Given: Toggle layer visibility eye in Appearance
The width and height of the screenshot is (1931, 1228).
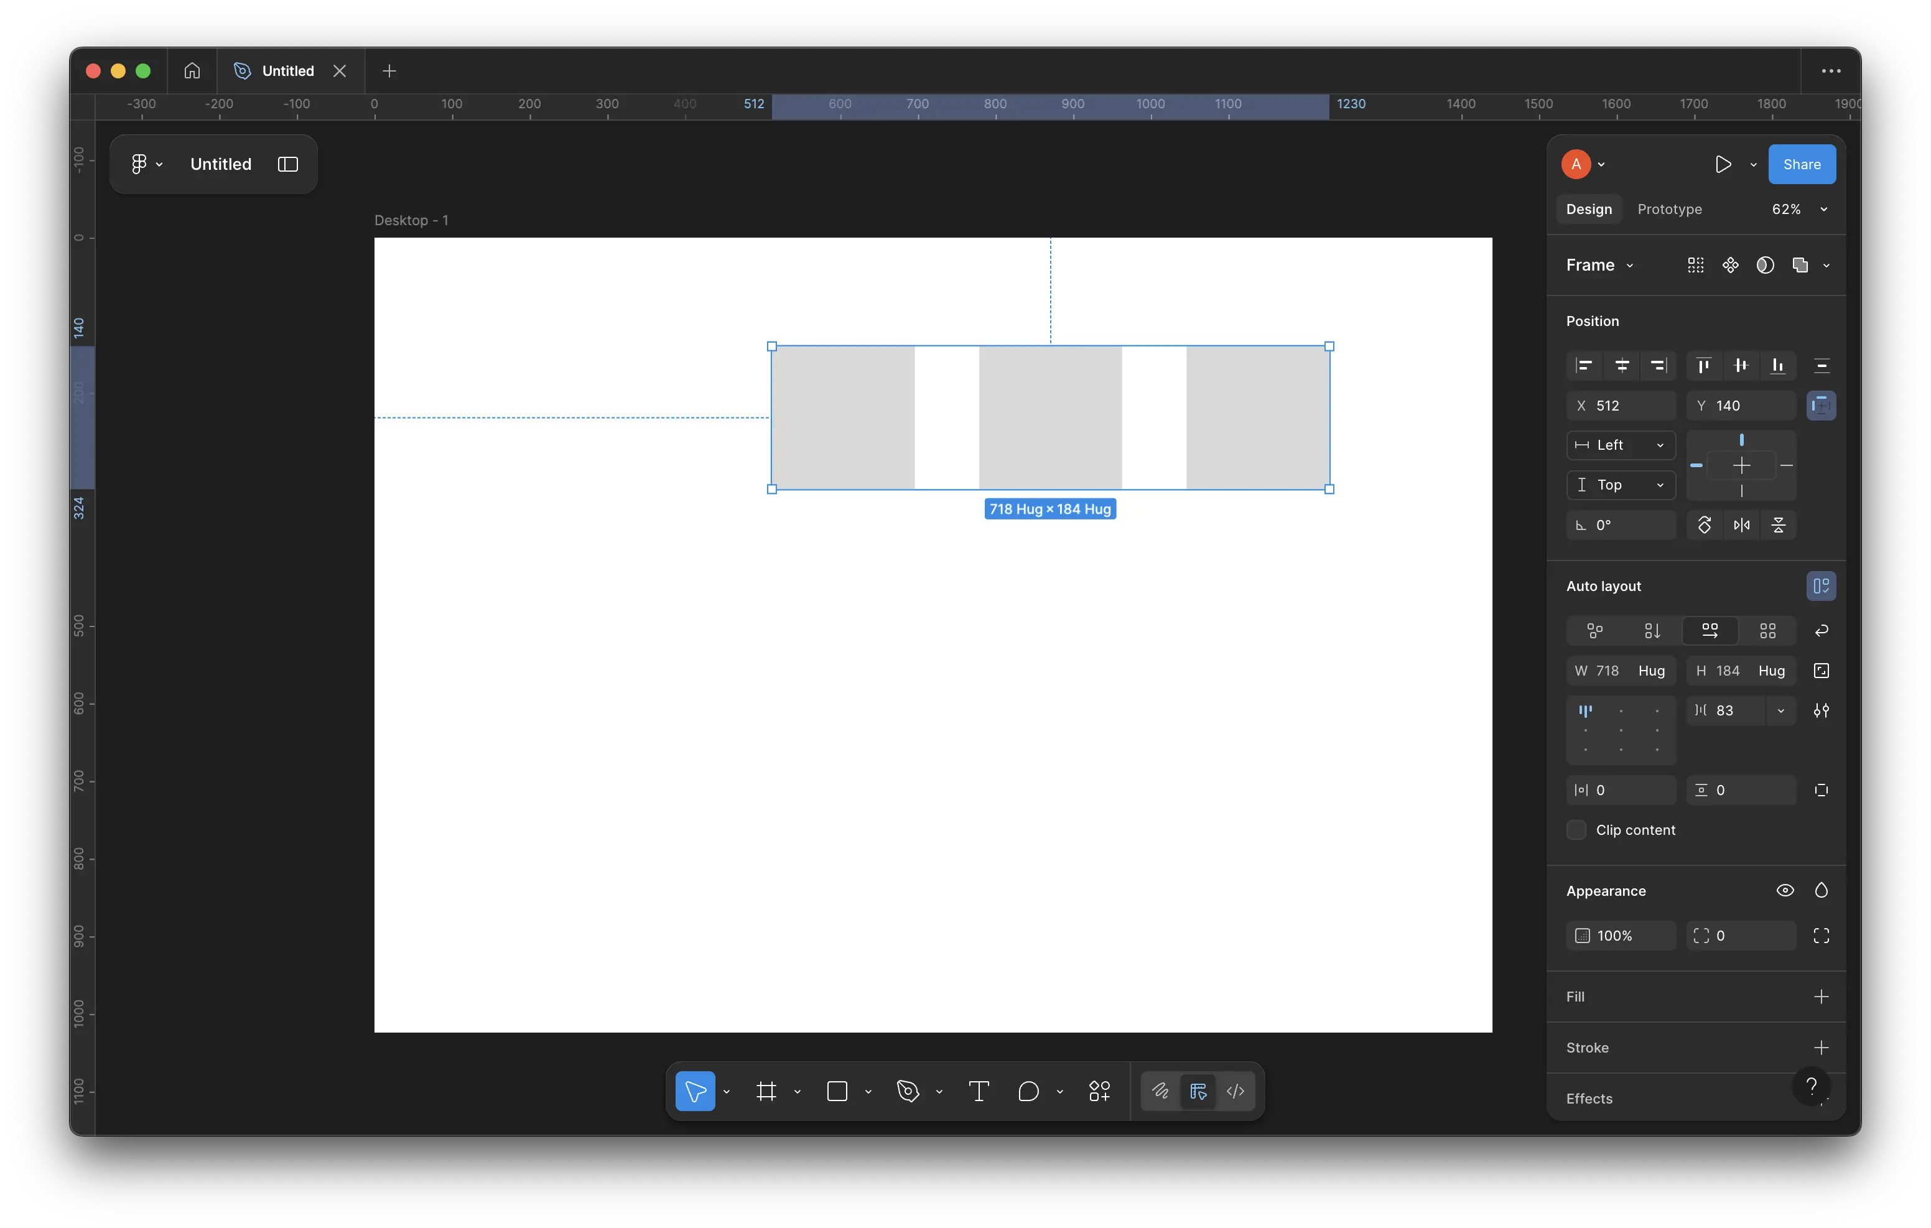Looking at the screenshot, I should [x=1784, y=890].
